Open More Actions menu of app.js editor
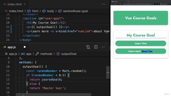This screenshot has height=96, width=171. click(x=103, y=47)
